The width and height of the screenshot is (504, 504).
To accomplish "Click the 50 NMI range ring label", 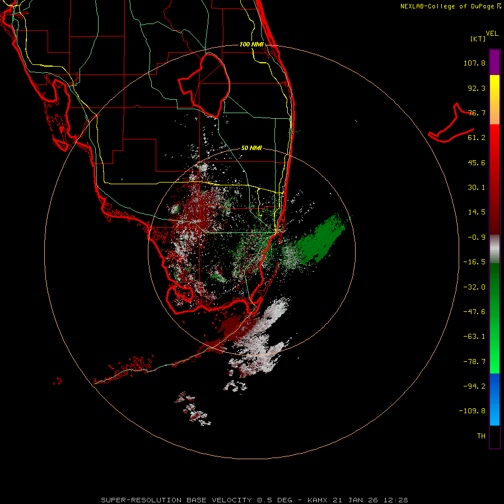I will point(251,148).
